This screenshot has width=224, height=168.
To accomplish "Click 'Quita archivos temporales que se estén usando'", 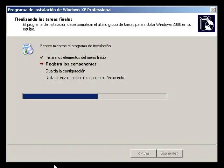I will 85,78.
